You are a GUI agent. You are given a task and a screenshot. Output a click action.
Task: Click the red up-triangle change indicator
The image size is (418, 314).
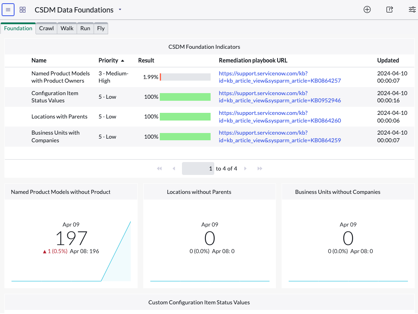44,252
